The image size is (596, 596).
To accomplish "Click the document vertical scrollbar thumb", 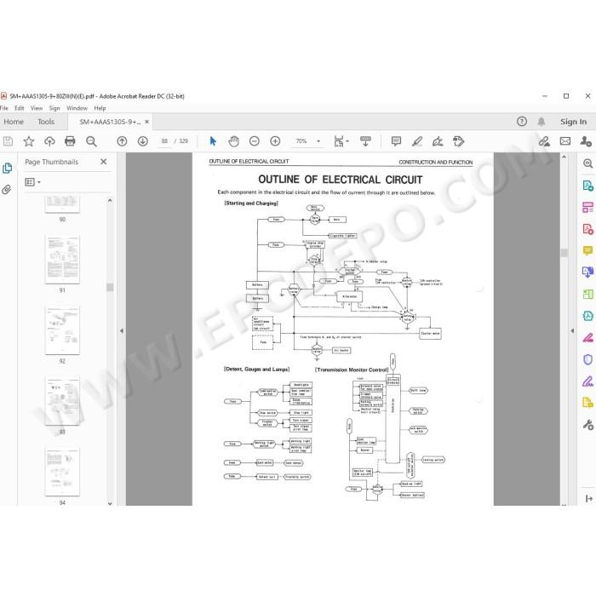I will (x=564, y=253).
